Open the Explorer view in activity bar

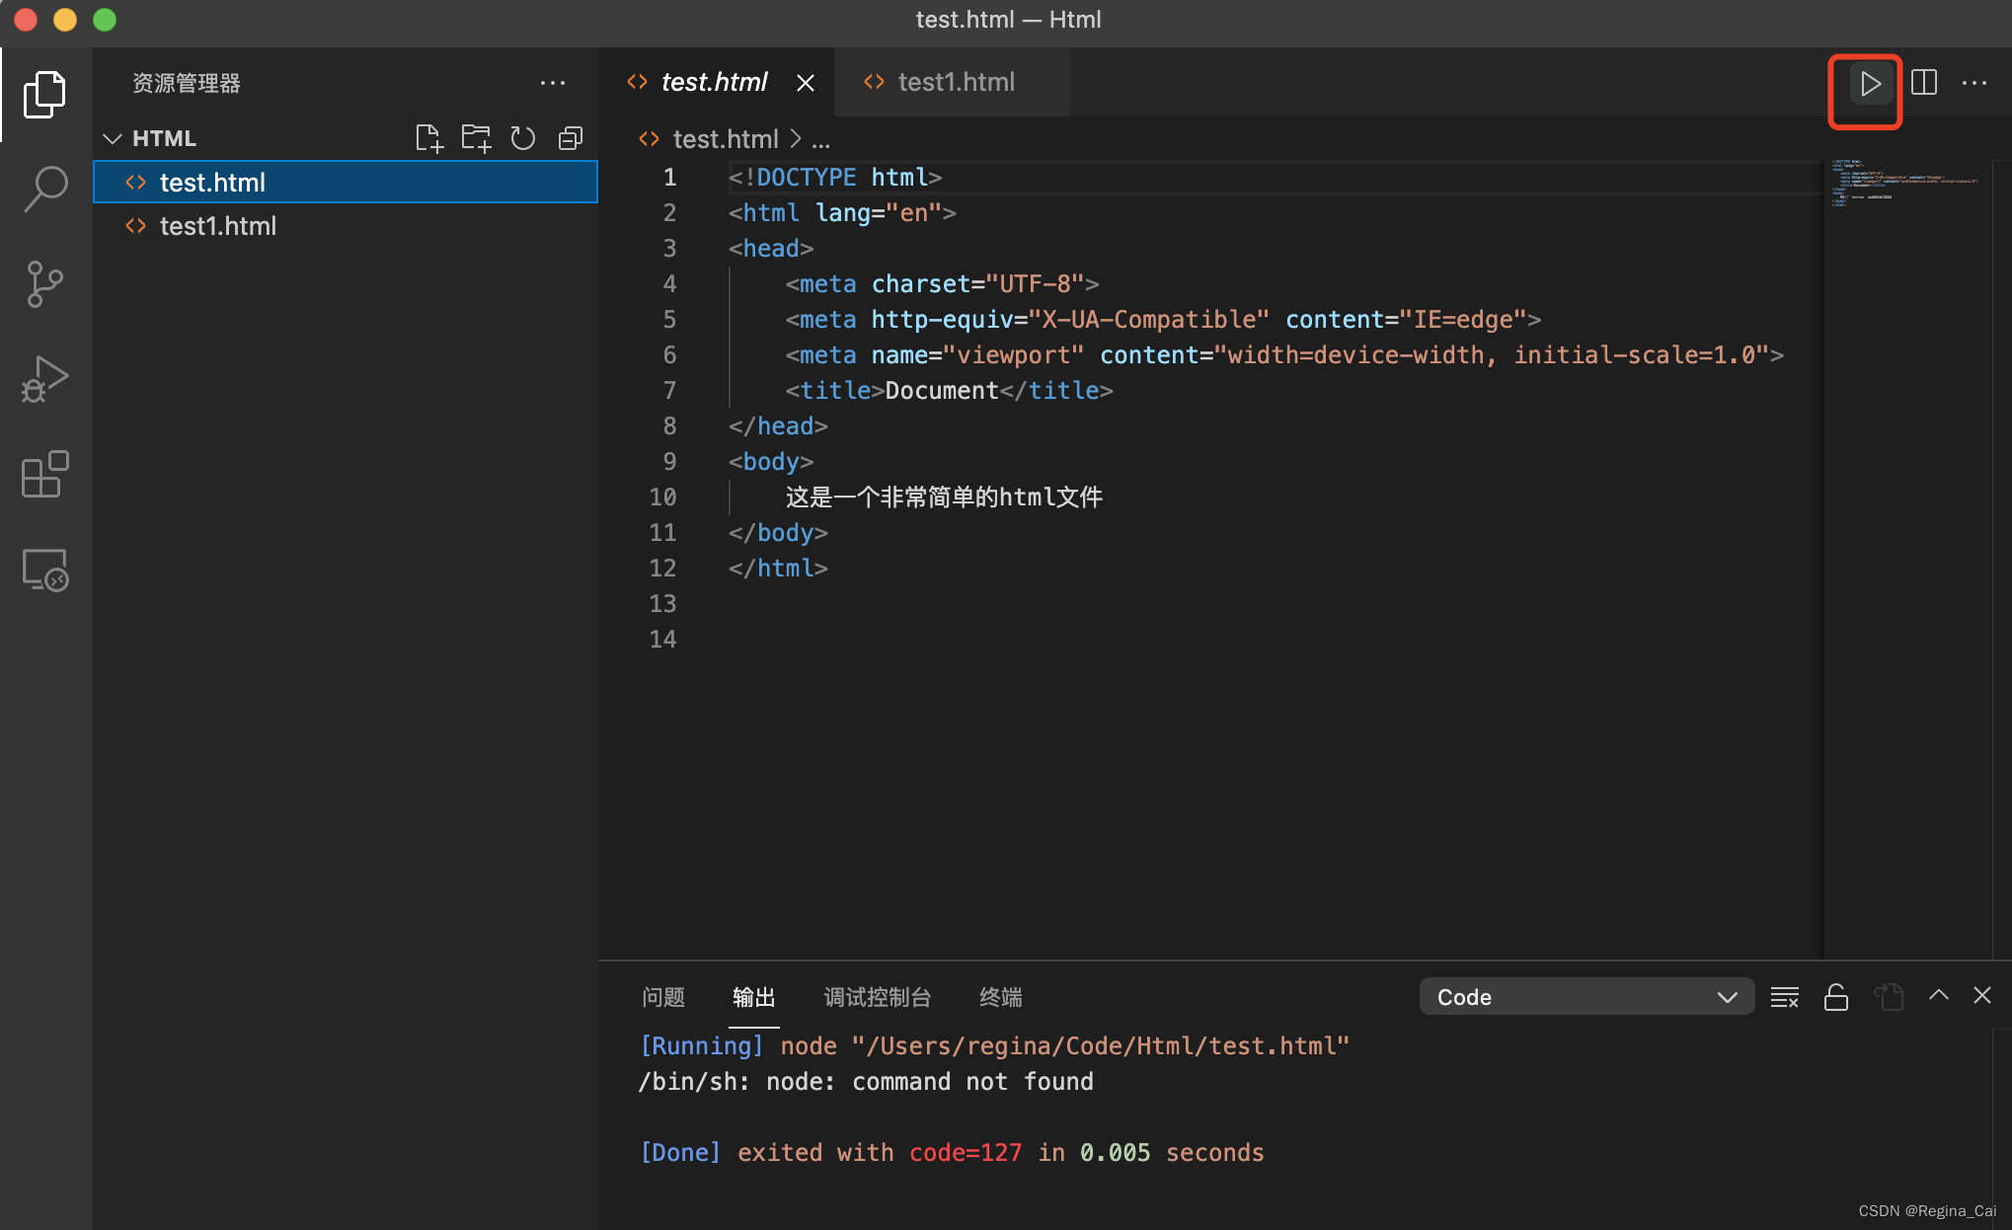[45, 95]
